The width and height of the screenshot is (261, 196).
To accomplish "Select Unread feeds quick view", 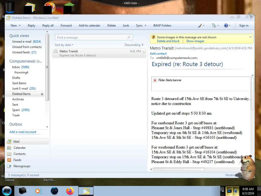I will (x=24, y=52).
